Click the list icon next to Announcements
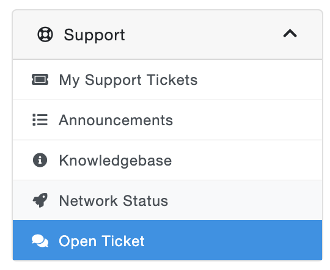 coord(40,120)
